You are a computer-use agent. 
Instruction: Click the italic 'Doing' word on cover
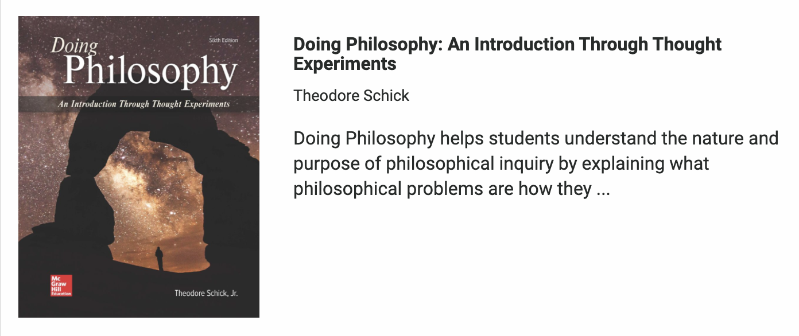(75, 45)
